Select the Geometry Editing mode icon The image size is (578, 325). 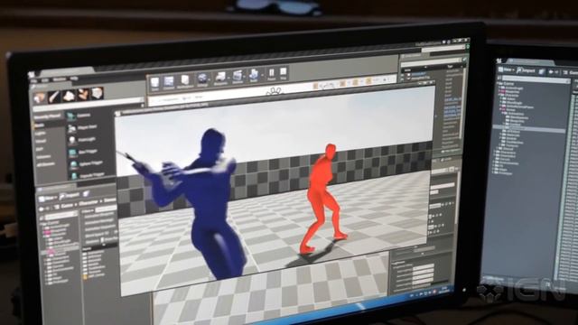[98, 93]
